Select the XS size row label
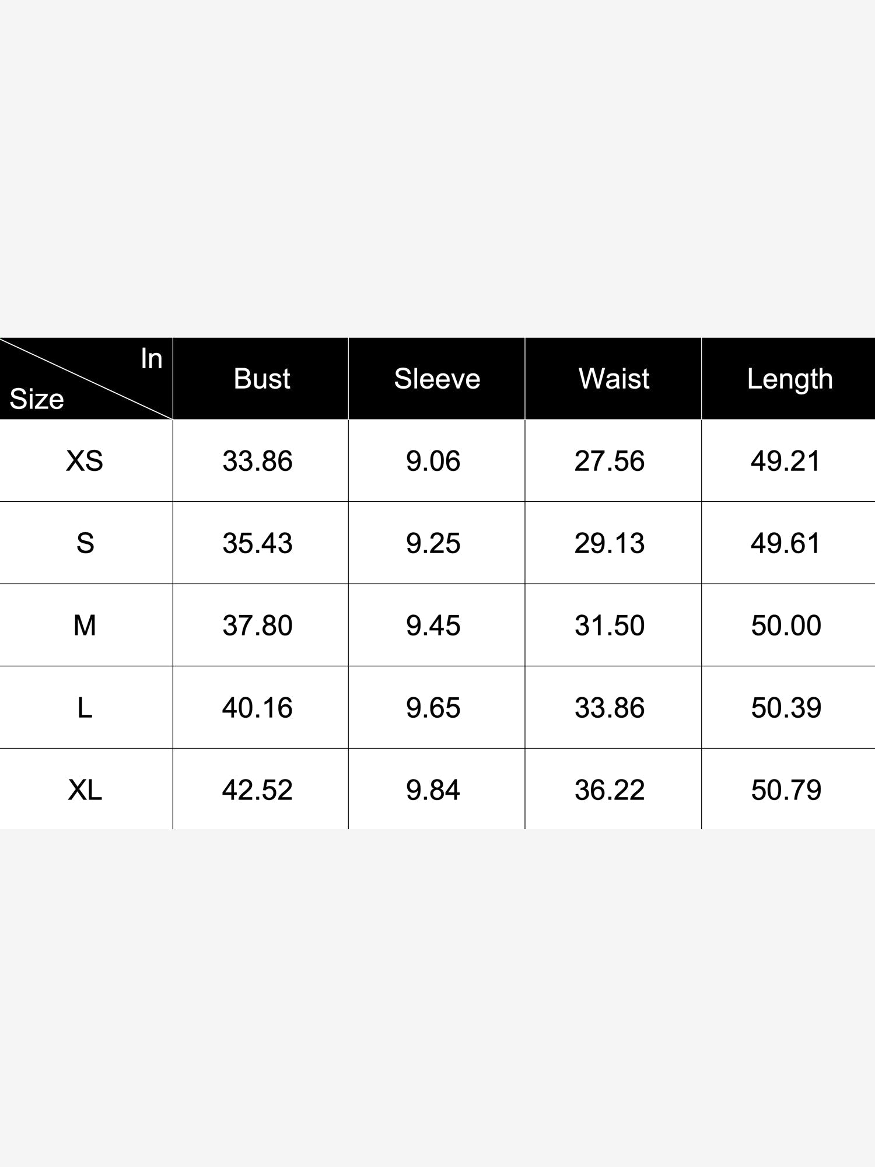 pyautogui.click(x=85, y=461)
